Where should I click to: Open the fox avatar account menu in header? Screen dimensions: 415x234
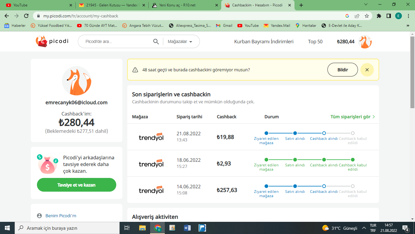[x=365, y=42]
